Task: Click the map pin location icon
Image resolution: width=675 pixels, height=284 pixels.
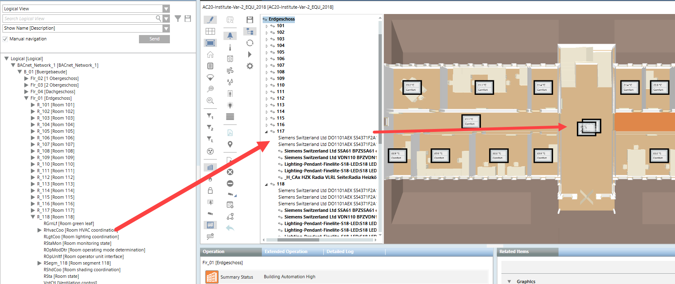Action: (x=230, y=144)
